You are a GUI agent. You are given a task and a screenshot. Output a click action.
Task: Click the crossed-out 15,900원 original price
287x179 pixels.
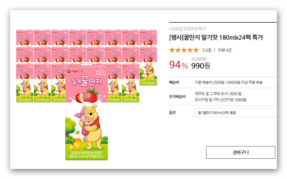pos(199,59)
